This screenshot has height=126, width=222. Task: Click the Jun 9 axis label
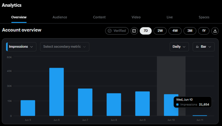(142, 120)
